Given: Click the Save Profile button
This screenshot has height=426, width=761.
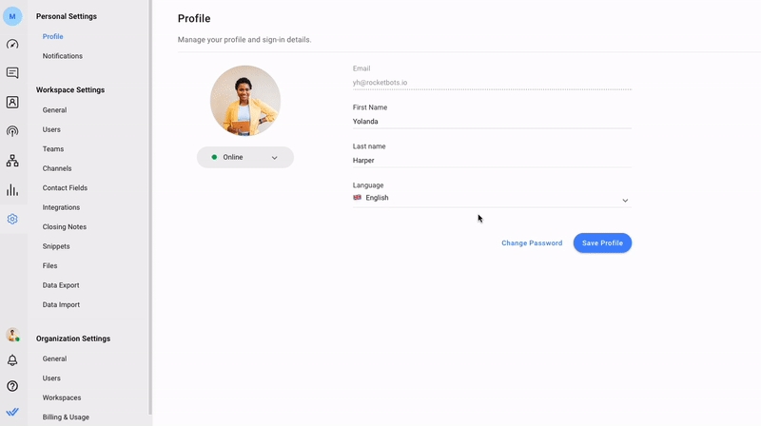Looking at the screenshot, I should click(602, 243).
